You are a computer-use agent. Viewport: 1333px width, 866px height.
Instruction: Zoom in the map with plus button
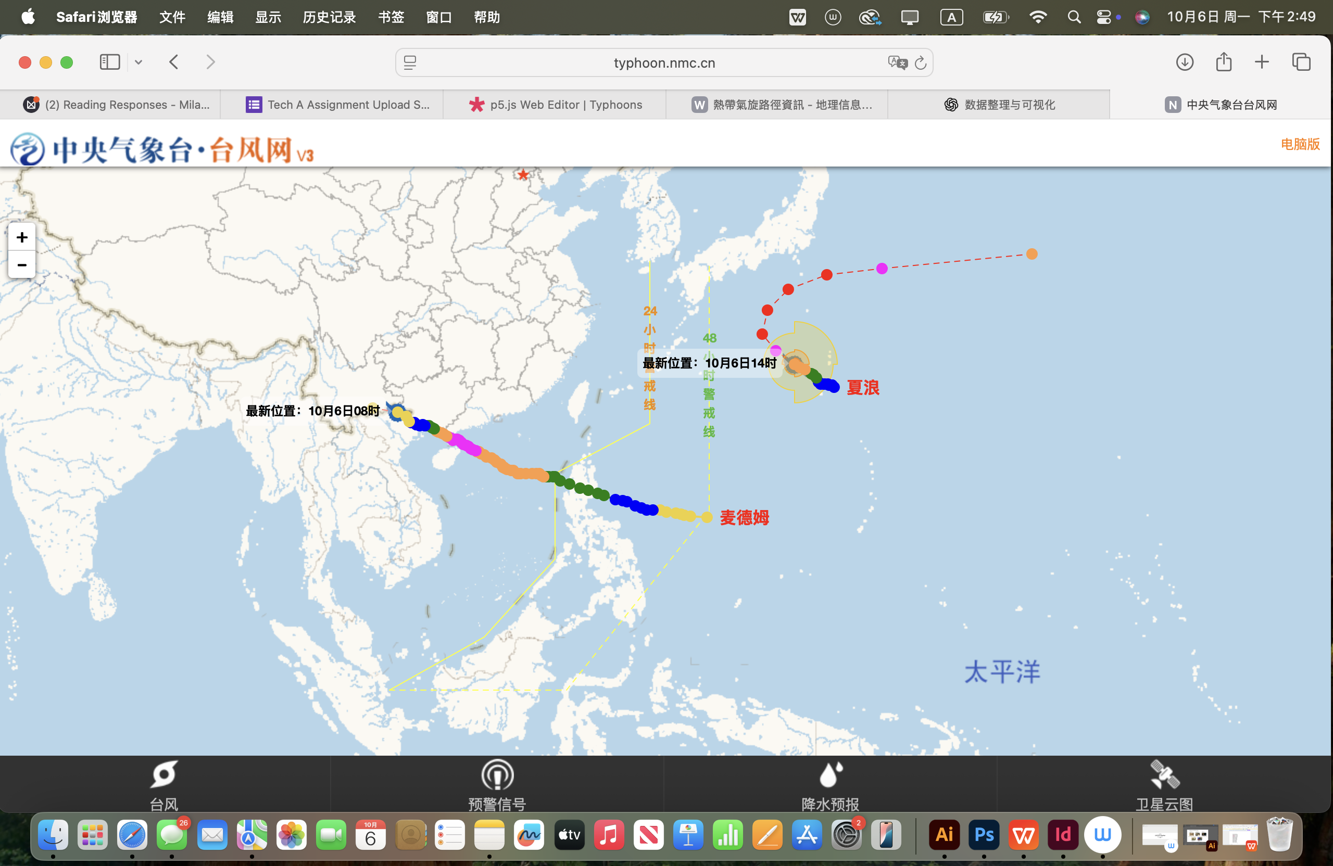[x=22, y=237]
